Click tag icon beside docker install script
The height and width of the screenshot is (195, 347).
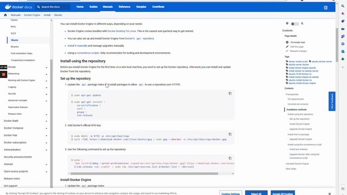click(x=287, y=61)
